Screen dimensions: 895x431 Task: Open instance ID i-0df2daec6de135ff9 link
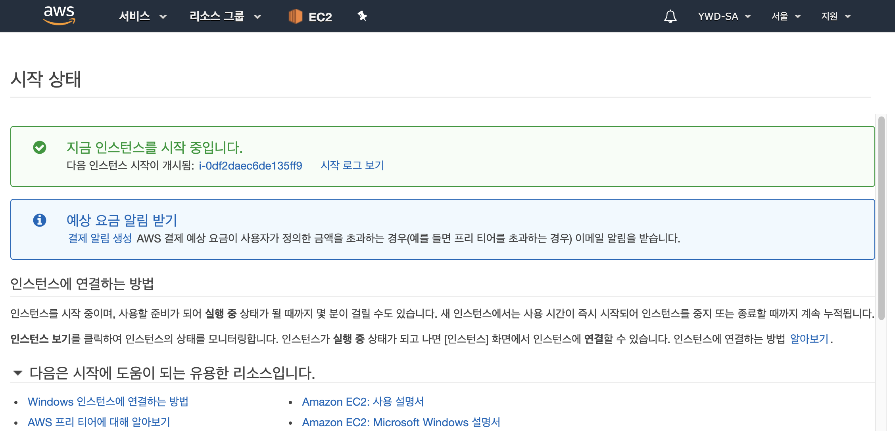(250, 166)
